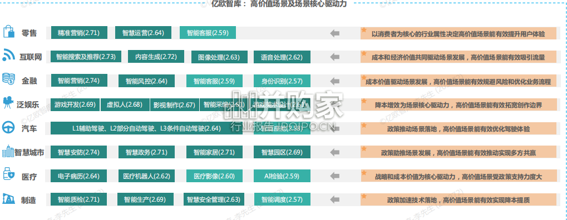Click the steering wheel icon beside 汽车

[8, 127]
